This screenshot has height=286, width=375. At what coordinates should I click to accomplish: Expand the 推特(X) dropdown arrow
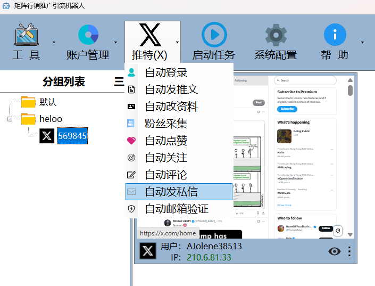177,43
